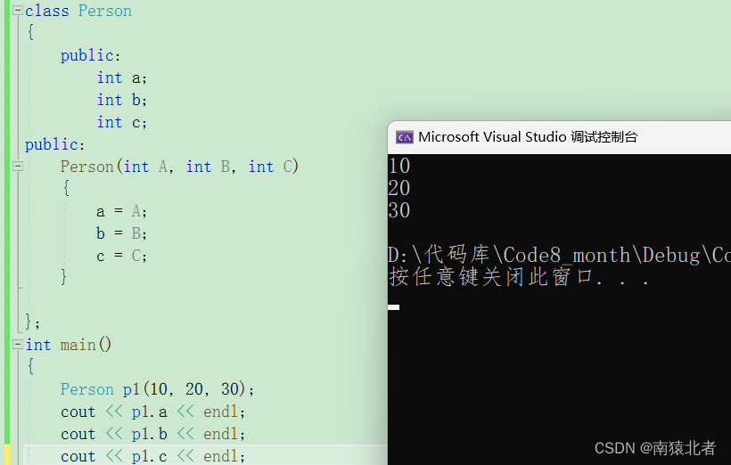Click the line 'cout << p1.b << endl;'
The image size is (731, 465).
pos(153,434)
